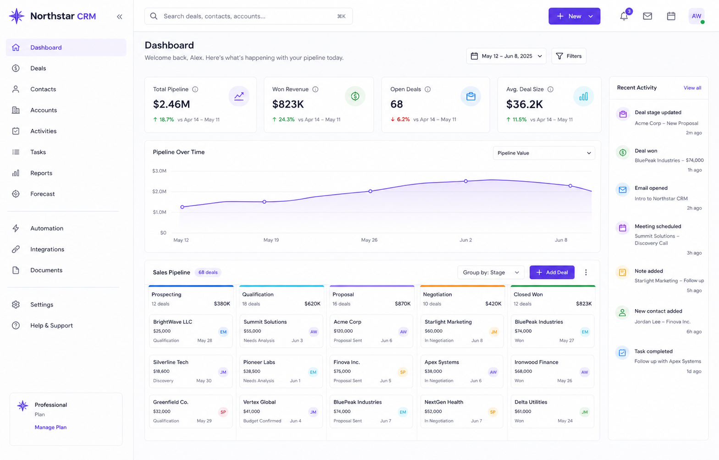Open the Filters button
The width and height of the screenshot is (719, 460).
[x=569, y=56]
